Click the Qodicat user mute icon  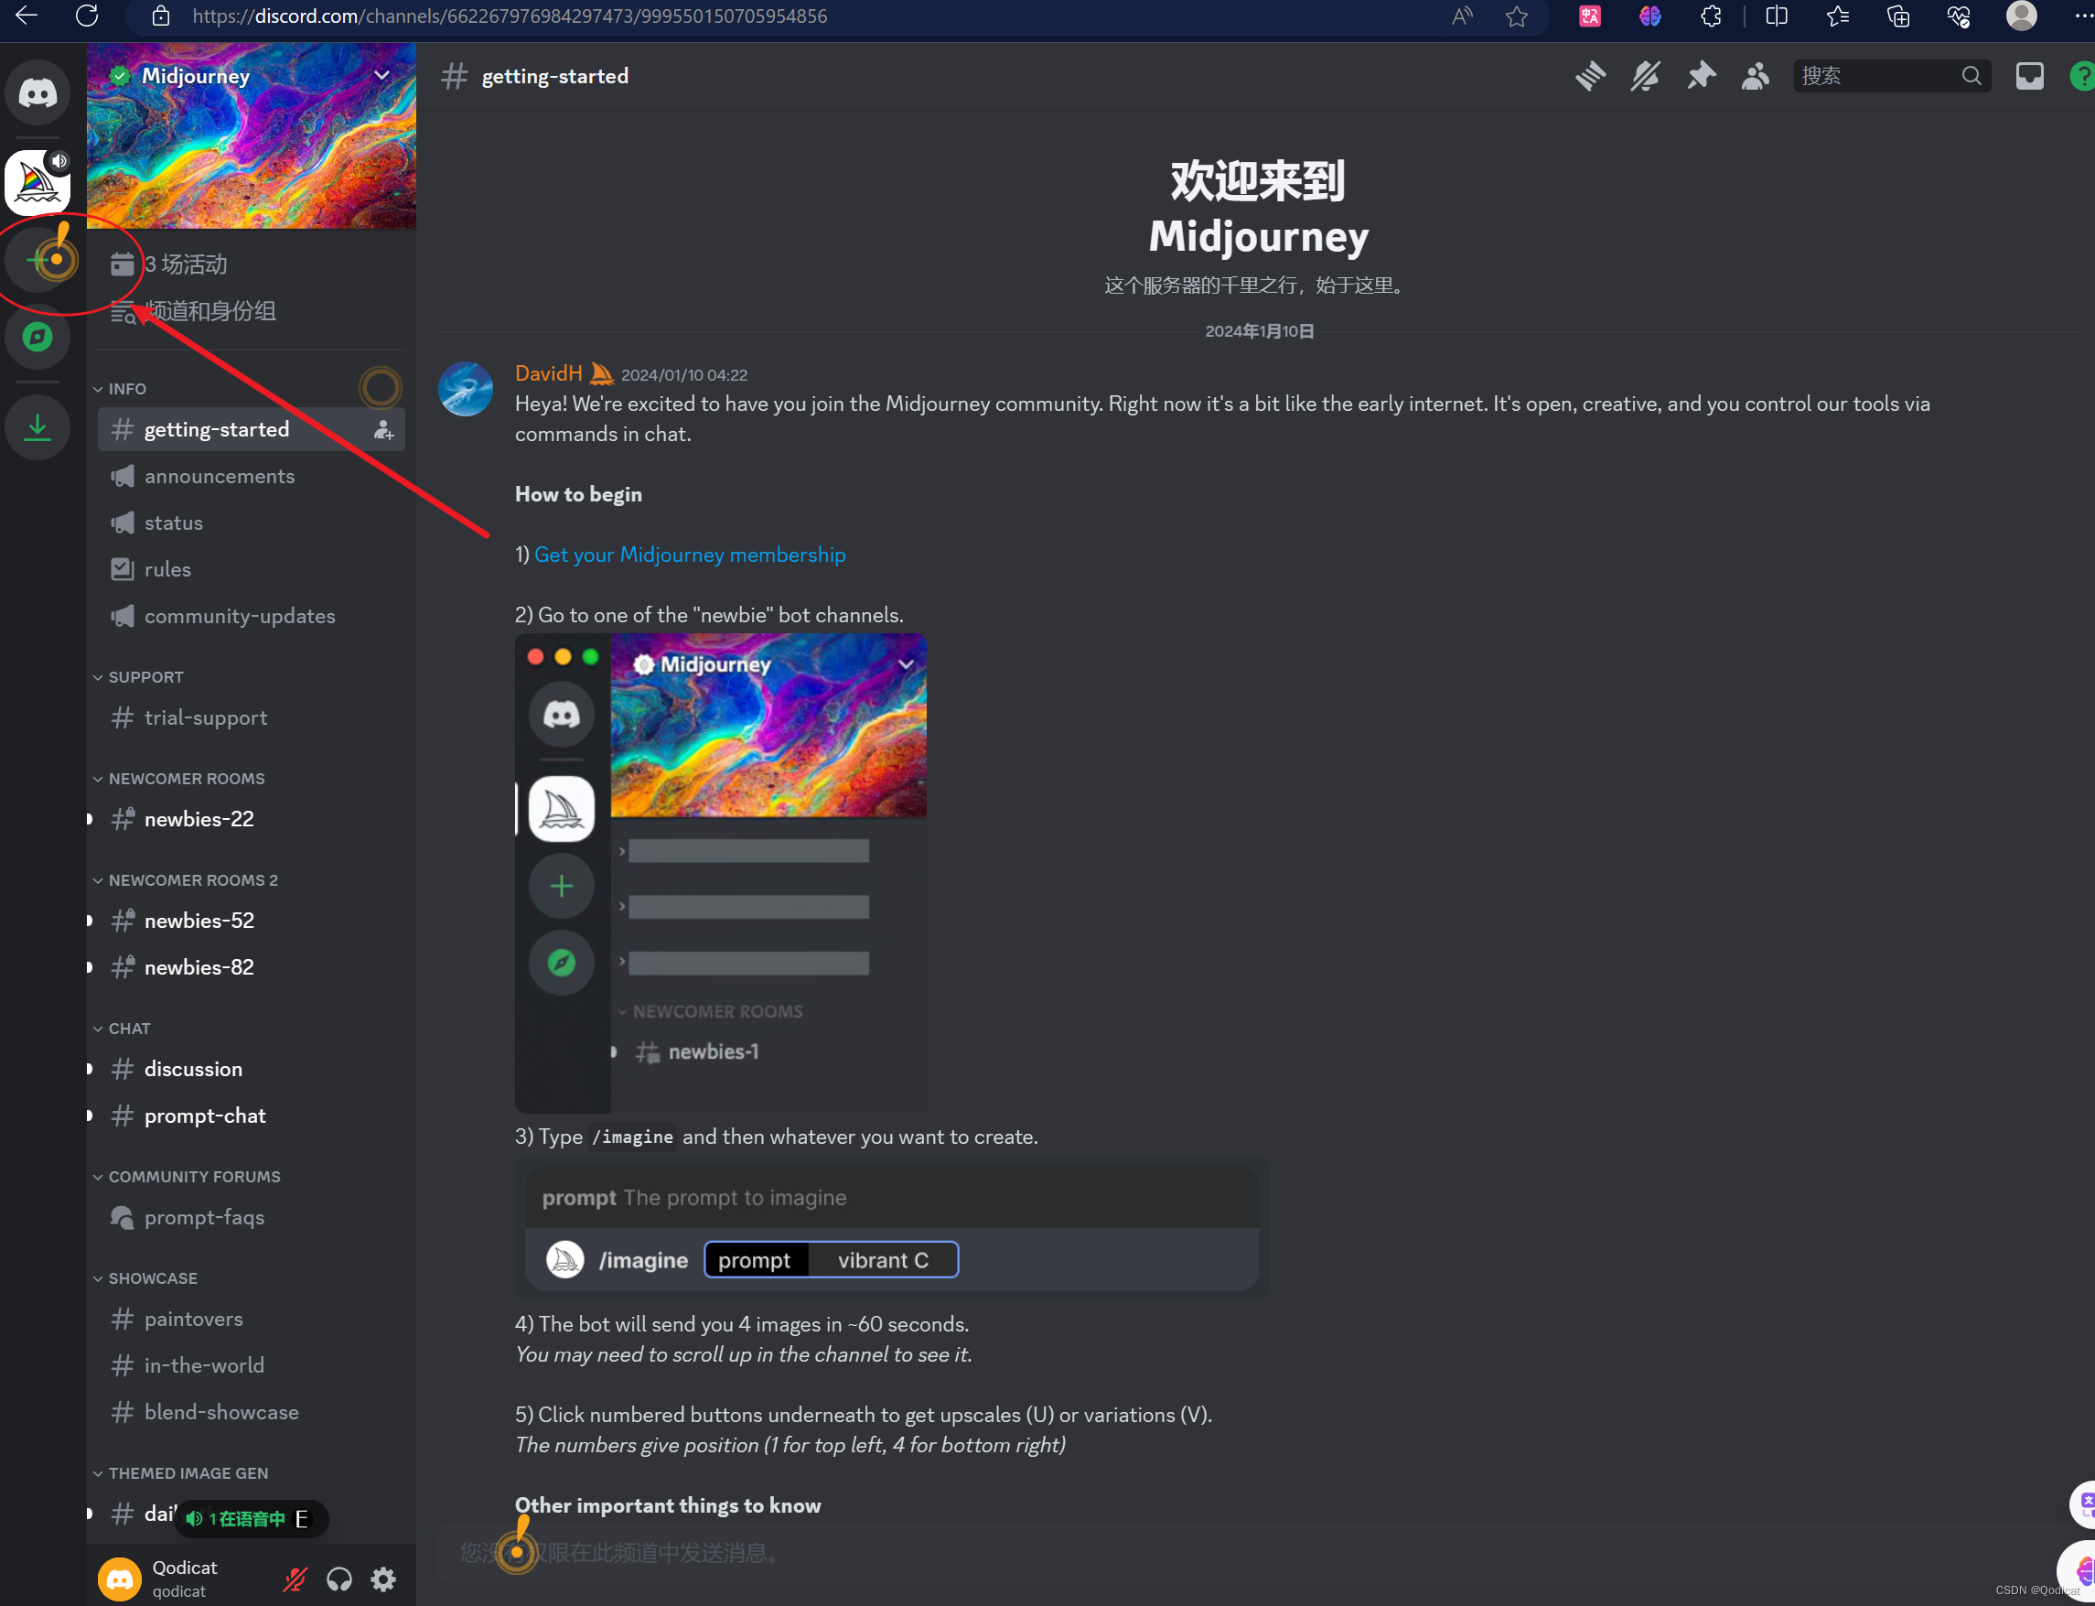click(x=297, y=1578)
